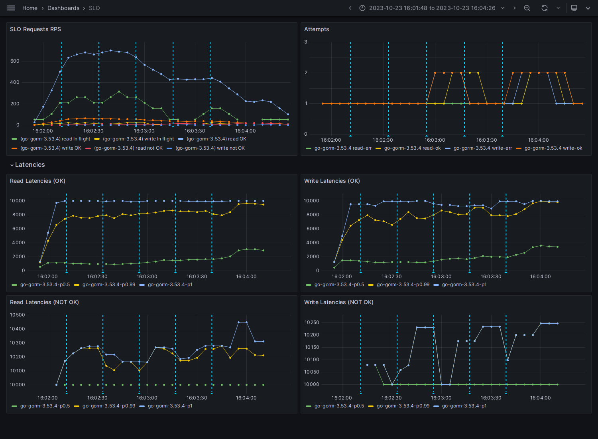This screenshot has height=439, width=598.
Task: Zoom out the time range
Action: (527, 8)
